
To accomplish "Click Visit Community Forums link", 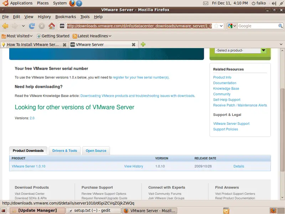I will pyautogui.click(x=165, y=194).
